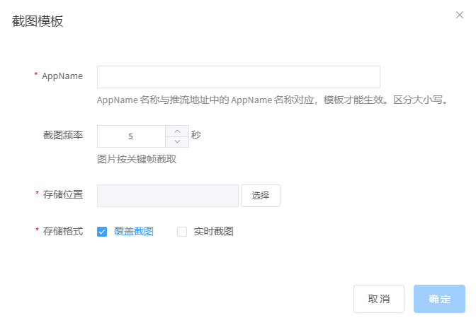Viewport: 476px width, 325px height.
Task: Confirm the template with 确定
Action: [x=439, y=299]
